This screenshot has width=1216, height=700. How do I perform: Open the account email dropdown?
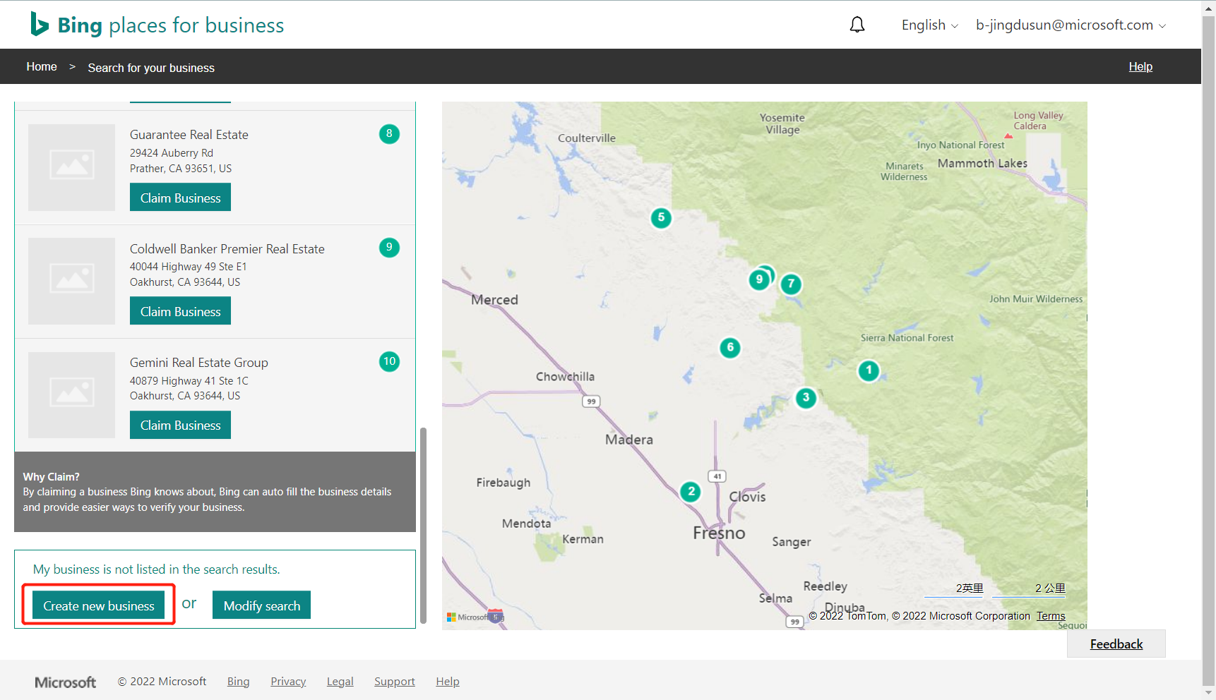coord(1071,25)
